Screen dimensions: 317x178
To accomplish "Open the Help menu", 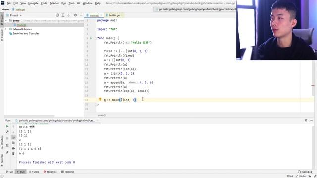I will pyautogui.click(x=98, y=3).
